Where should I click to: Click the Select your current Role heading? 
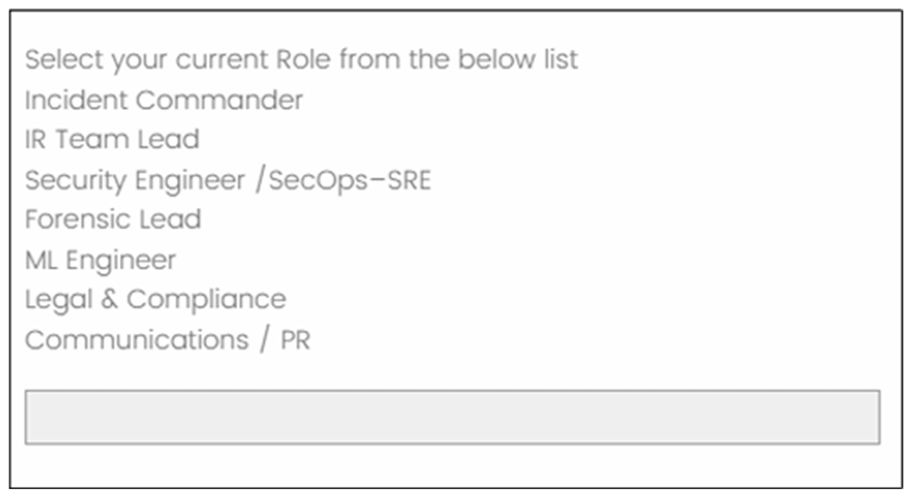[302, 60]
